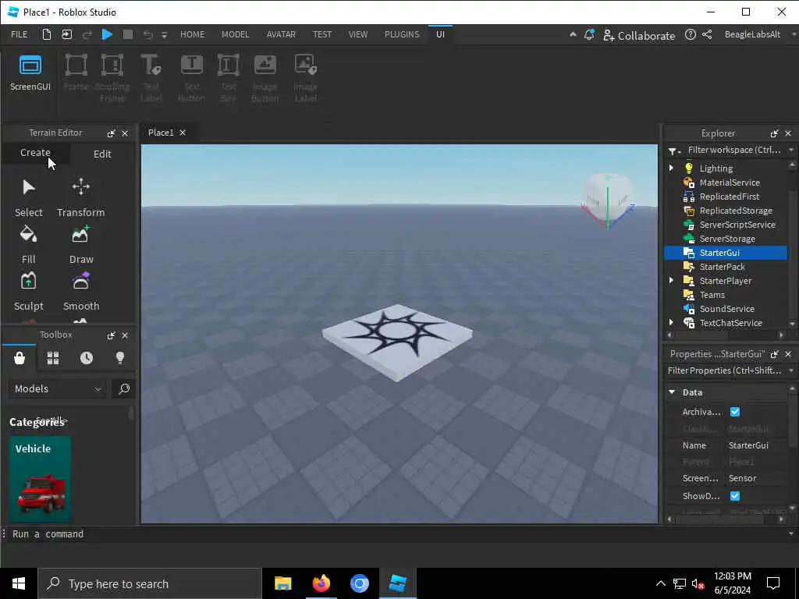
Task: Undock the Explorer panel
Action: point(775,133)
